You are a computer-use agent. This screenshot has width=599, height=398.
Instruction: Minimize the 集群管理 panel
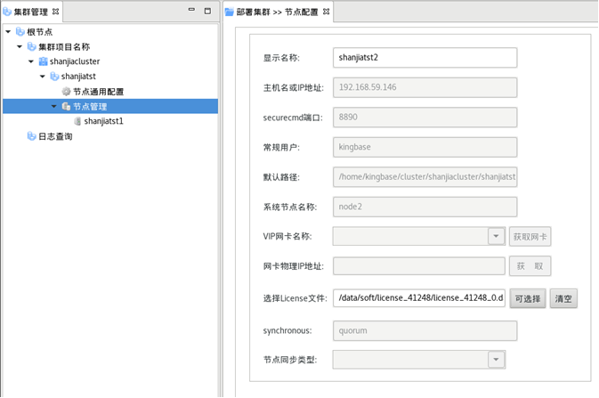pos(191,11)
